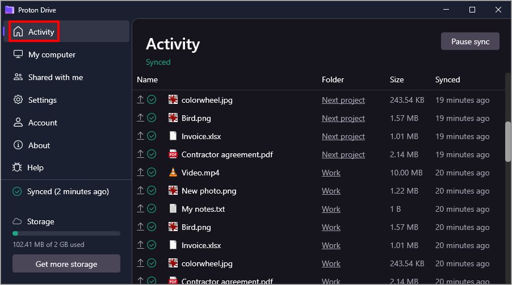Go to Activity in sidebar
512x285 pixels.
point(66,31)
